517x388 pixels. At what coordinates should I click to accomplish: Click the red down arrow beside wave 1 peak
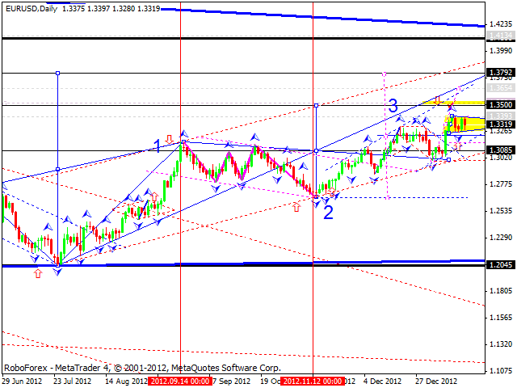point(169,138)
